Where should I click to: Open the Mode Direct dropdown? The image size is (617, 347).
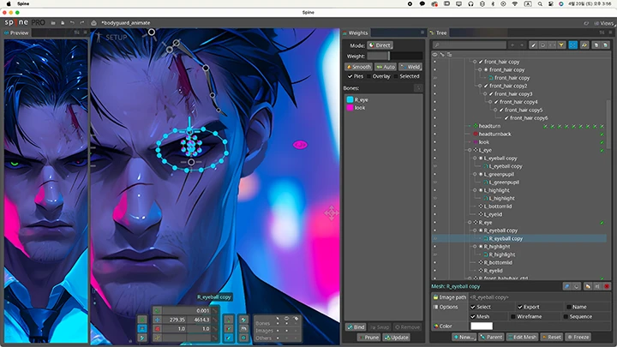click(x=380, y=45)
